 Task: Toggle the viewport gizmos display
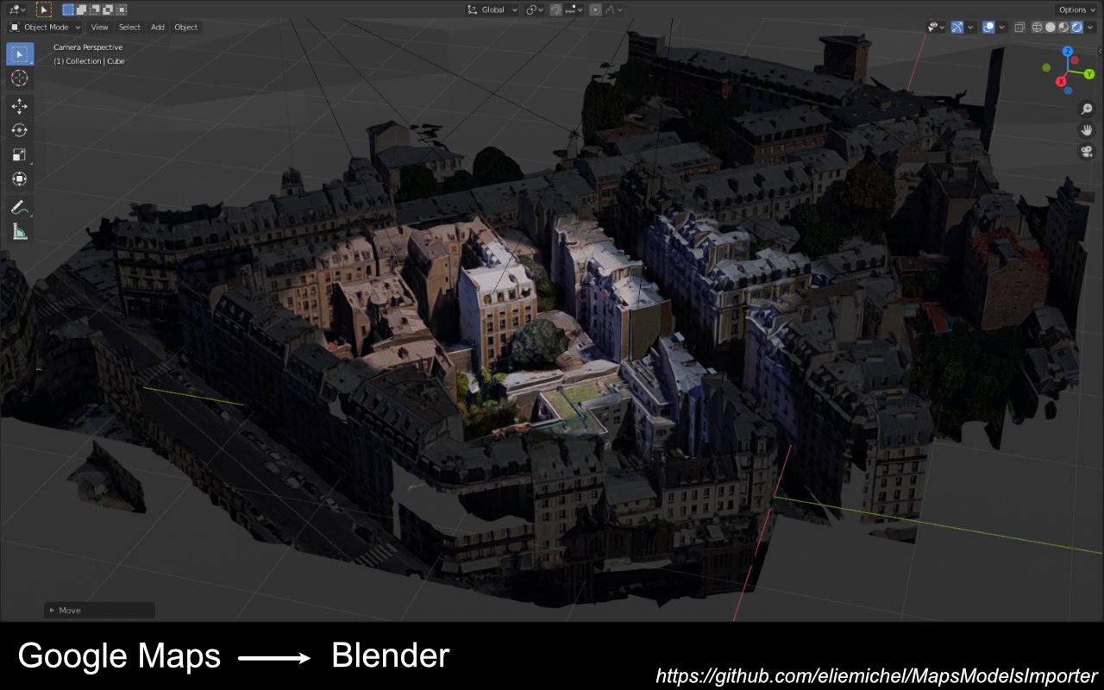tap(957, 27)
